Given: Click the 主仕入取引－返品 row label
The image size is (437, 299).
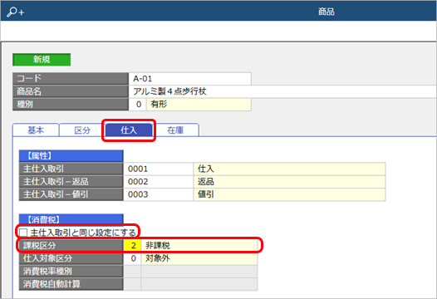Looking at the screenshot, I should pos(71,182).
